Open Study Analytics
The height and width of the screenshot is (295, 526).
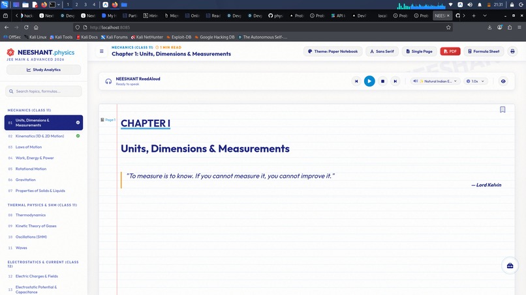tap(44, 70)
